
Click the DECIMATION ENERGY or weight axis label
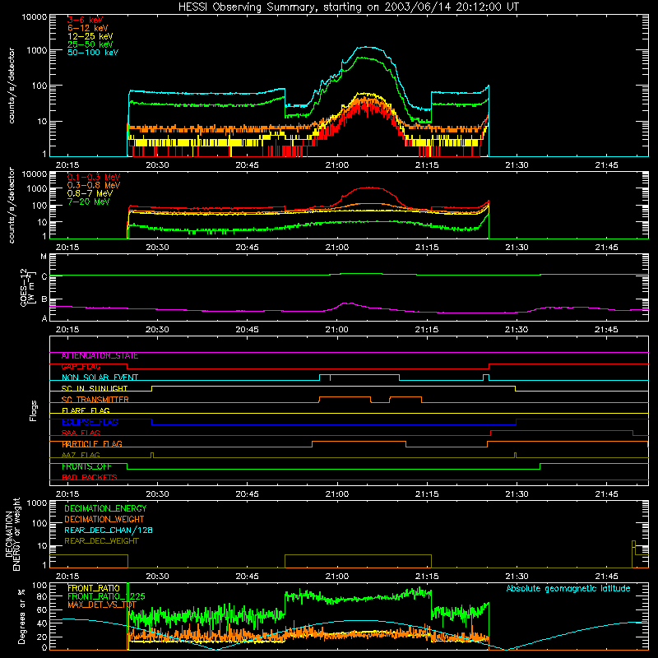pos(12,534)
